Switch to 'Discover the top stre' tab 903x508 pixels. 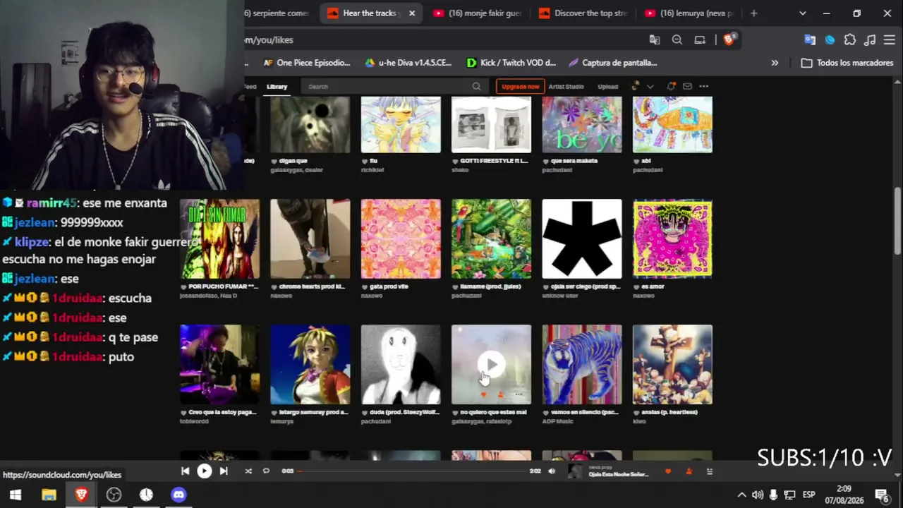click(583, 13)
